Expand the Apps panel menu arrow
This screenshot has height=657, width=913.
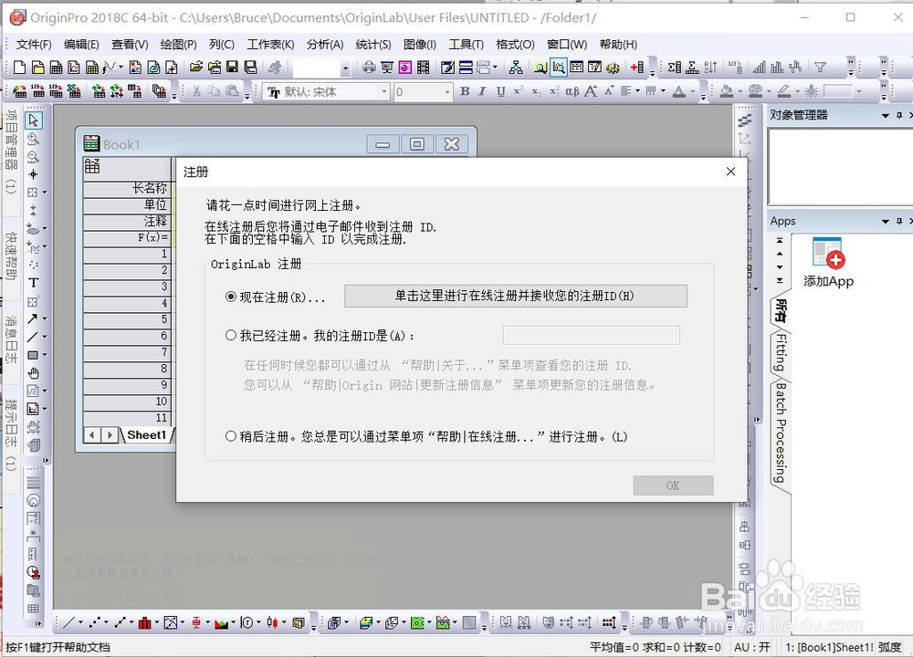885,221
